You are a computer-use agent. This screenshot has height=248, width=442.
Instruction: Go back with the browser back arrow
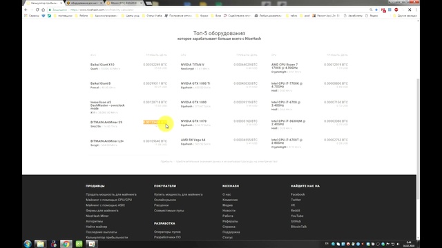(x=26, y=10)
